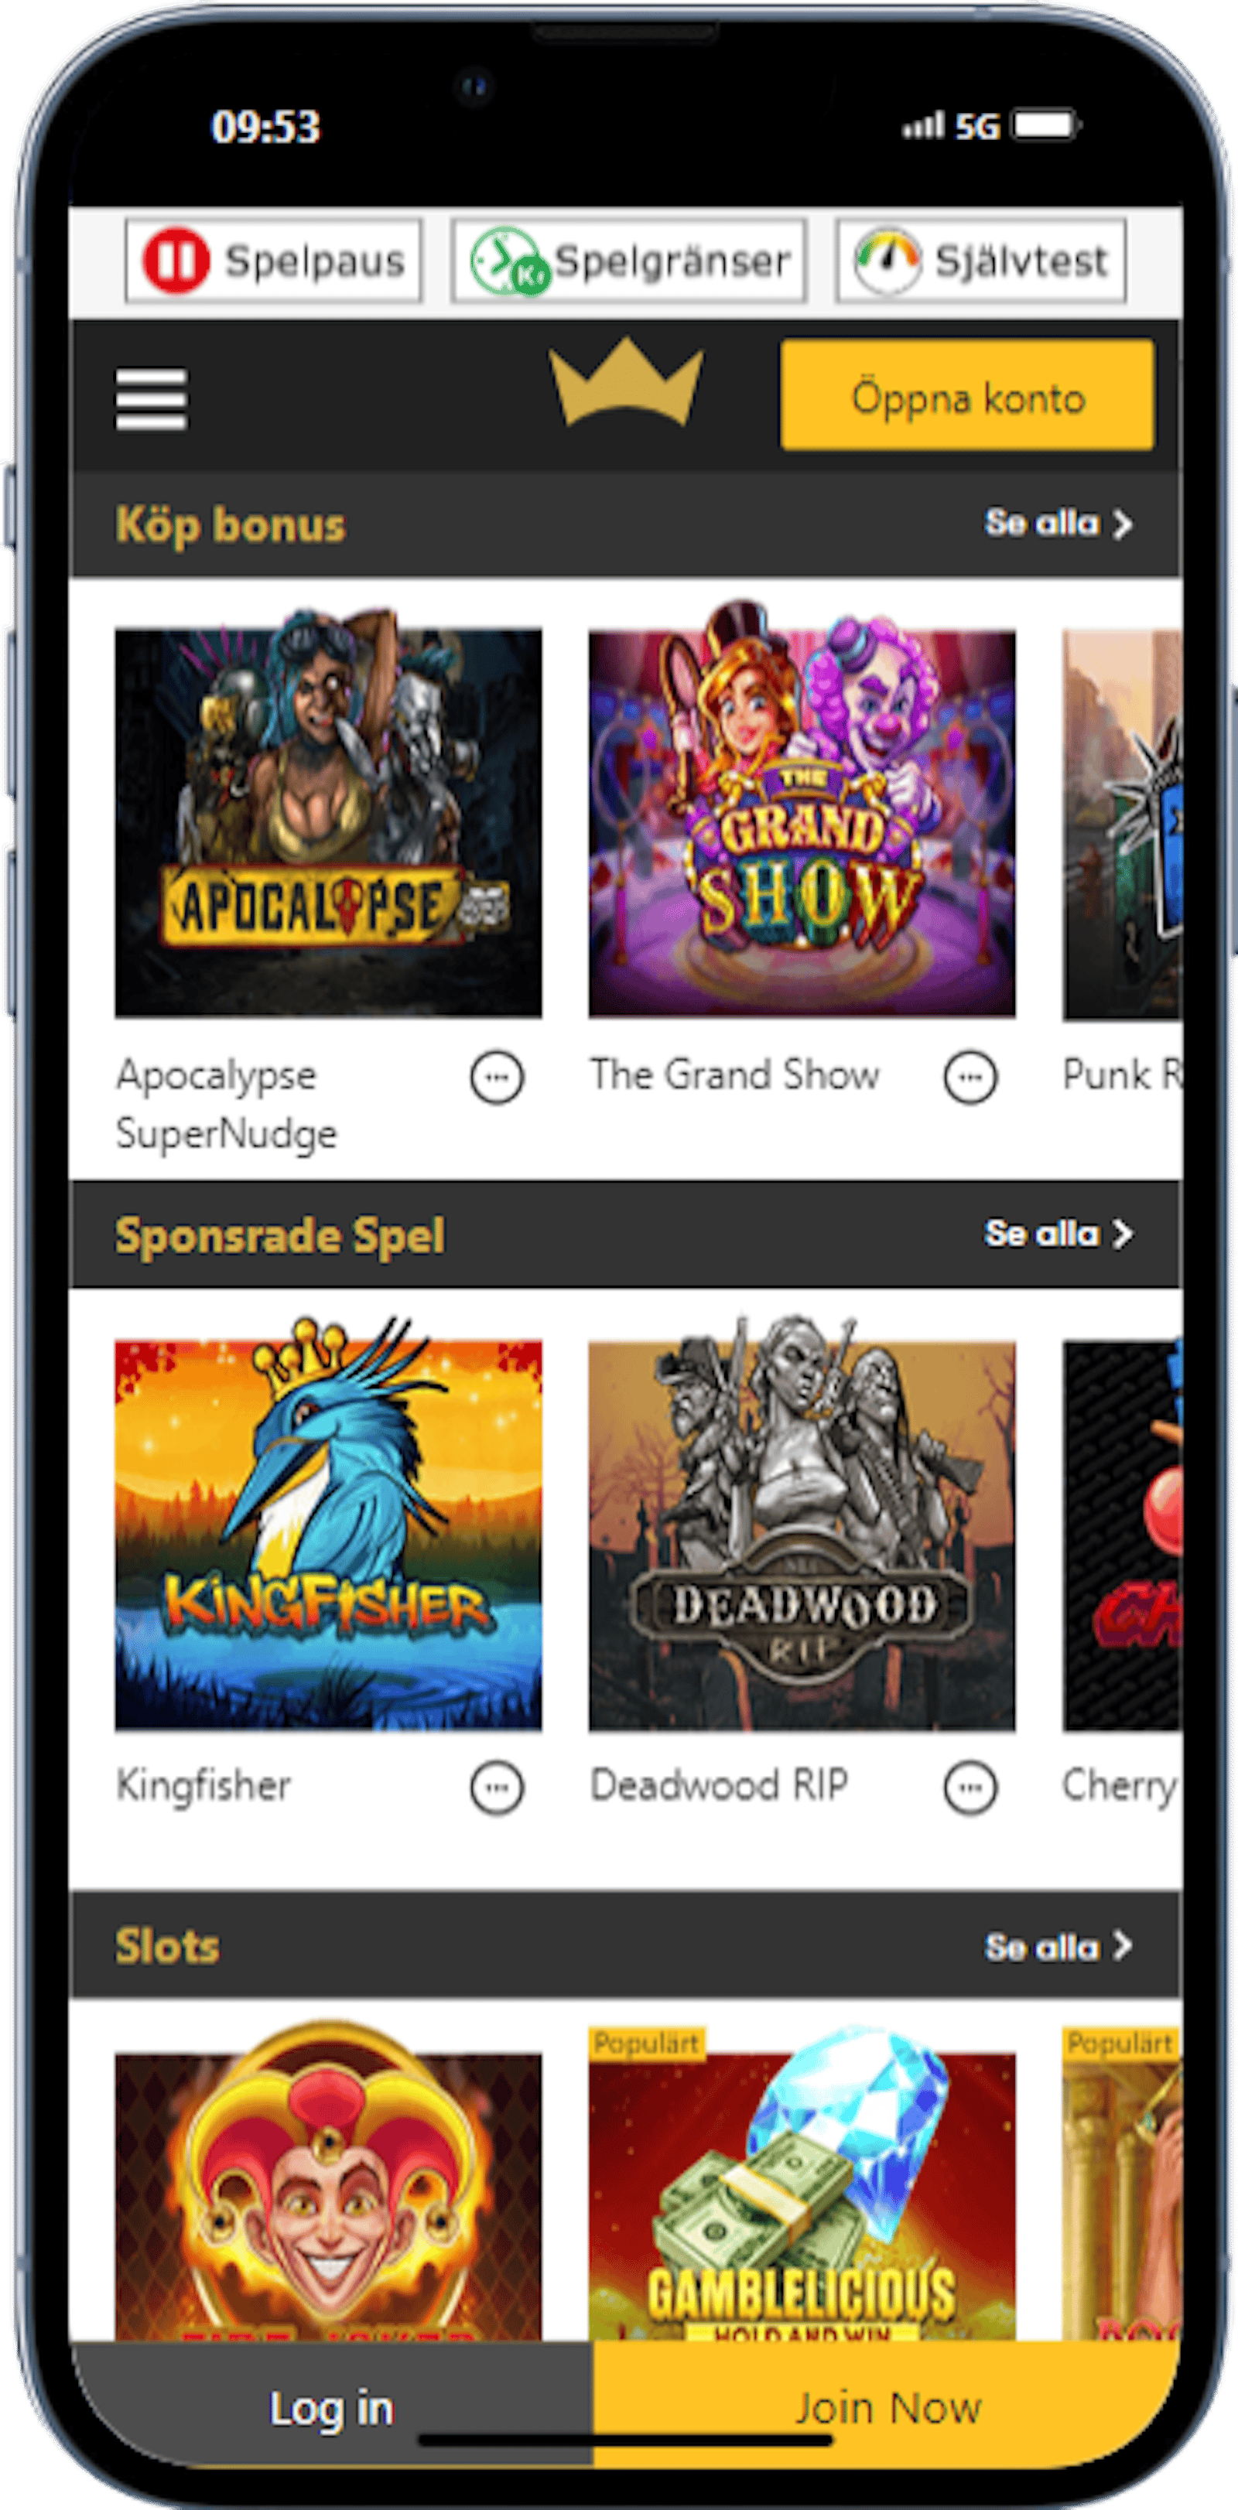
Task: Click the Spelpaus red pause icon
Action: coord(176,260)
